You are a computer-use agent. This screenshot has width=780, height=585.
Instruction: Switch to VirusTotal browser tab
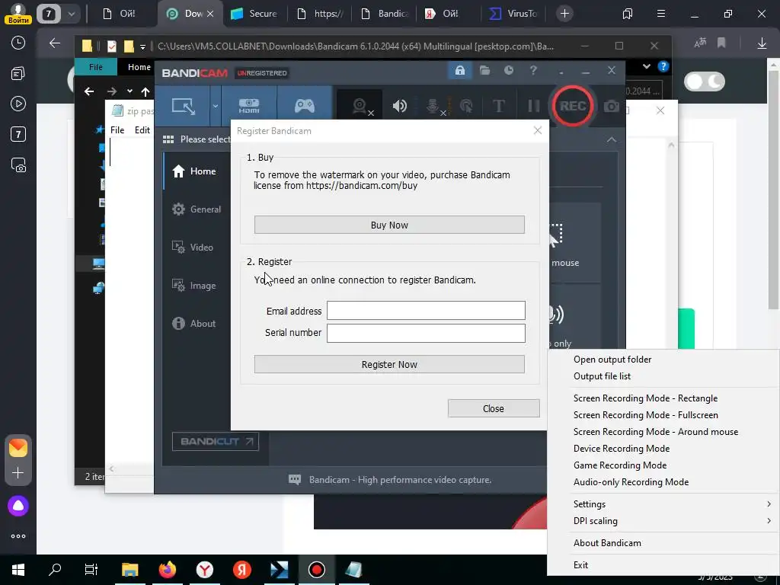tap(513, 14)
